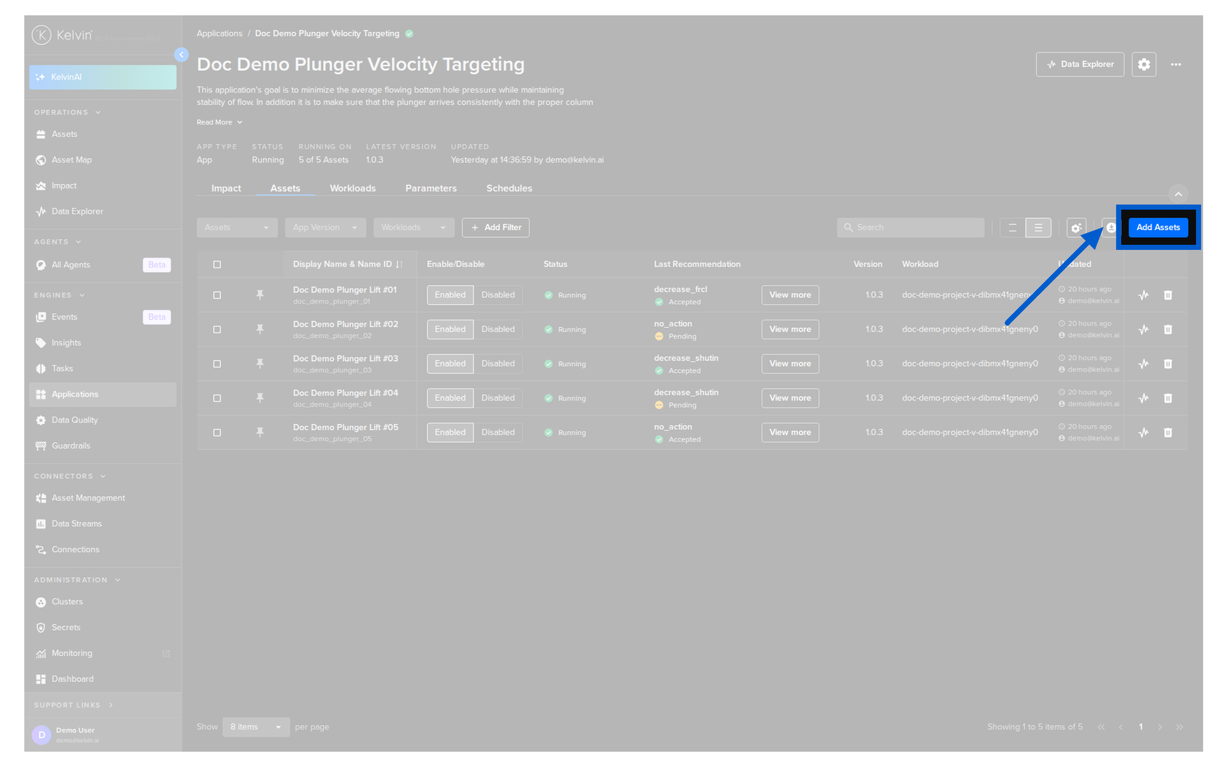Open the Assets filter dropdown
Image resolution: width=1228 pixels, height=767 pixels.
pos(237,228)
